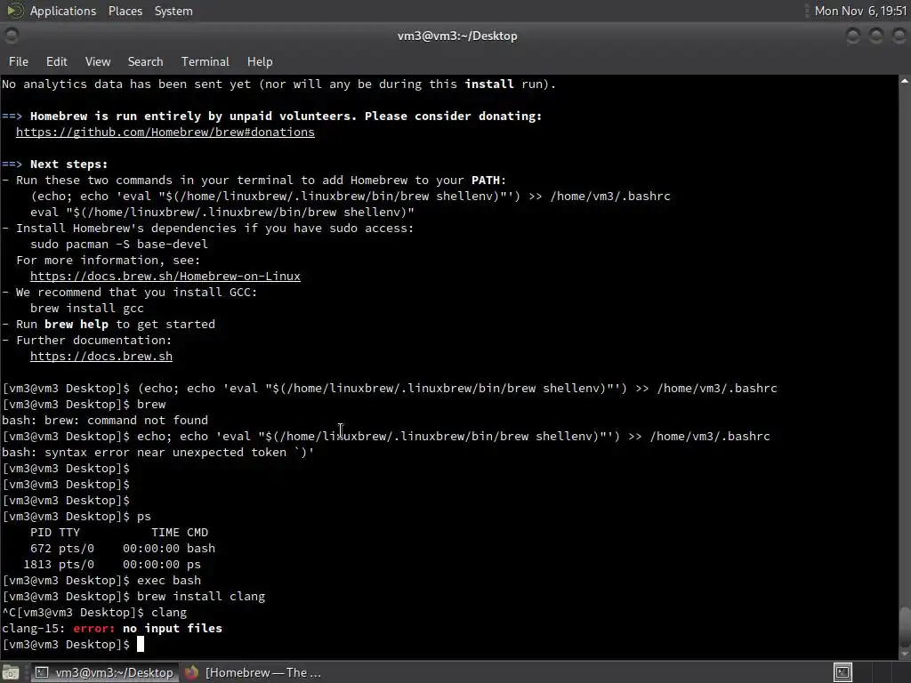
Task: Open the terminal File menu
Action: coord(19,61)
